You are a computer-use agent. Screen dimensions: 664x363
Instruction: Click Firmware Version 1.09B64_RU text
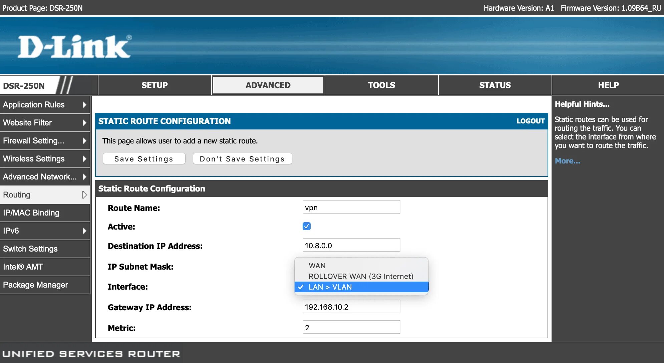611,8
